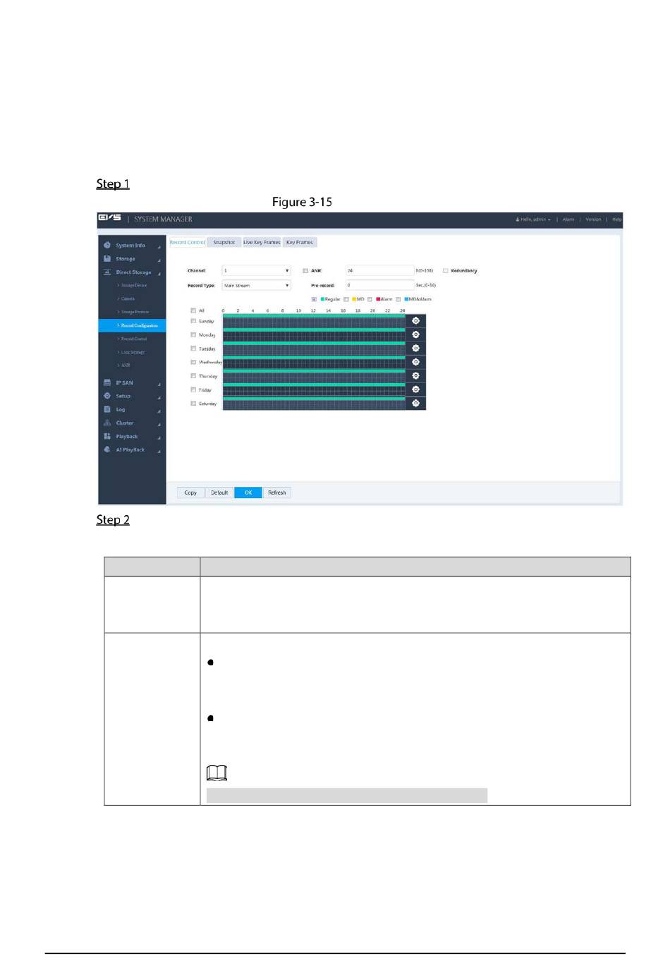Click the System Info pie chart icon
The image size is (670, 966).
tap(107, 246)
